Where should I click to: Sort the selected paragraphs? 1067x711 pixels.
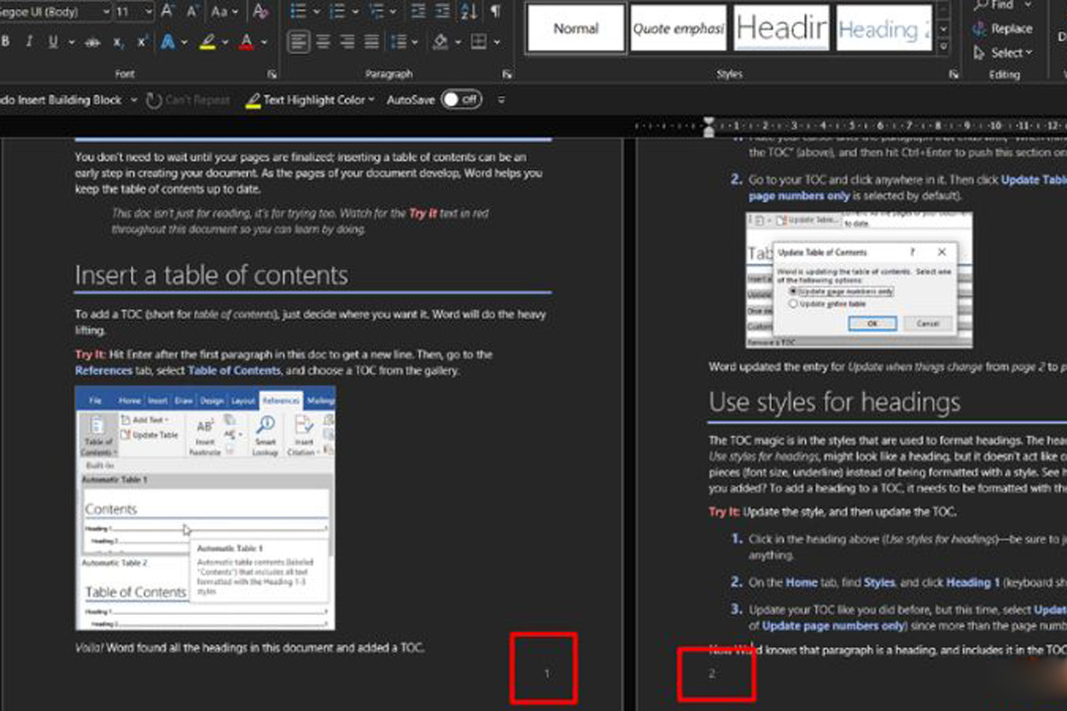[x=471, y=12]
